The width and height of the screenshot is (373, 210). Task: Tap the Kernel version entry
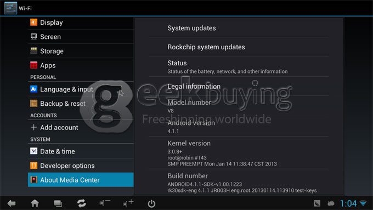[x=239, y=153]
